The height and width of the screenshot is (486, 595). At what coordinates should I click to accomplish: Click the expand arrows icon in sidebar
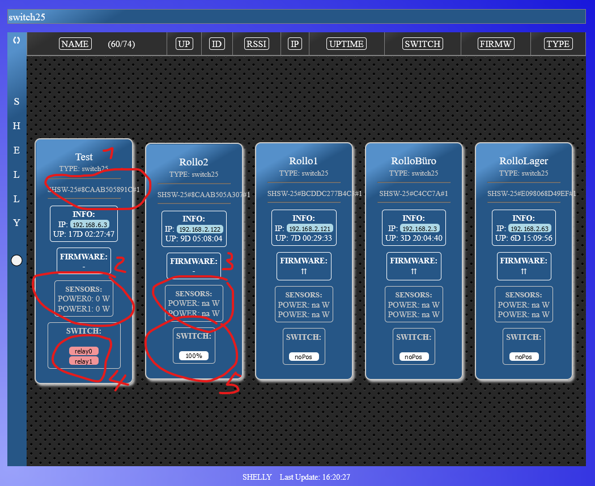tap(16, 40)
